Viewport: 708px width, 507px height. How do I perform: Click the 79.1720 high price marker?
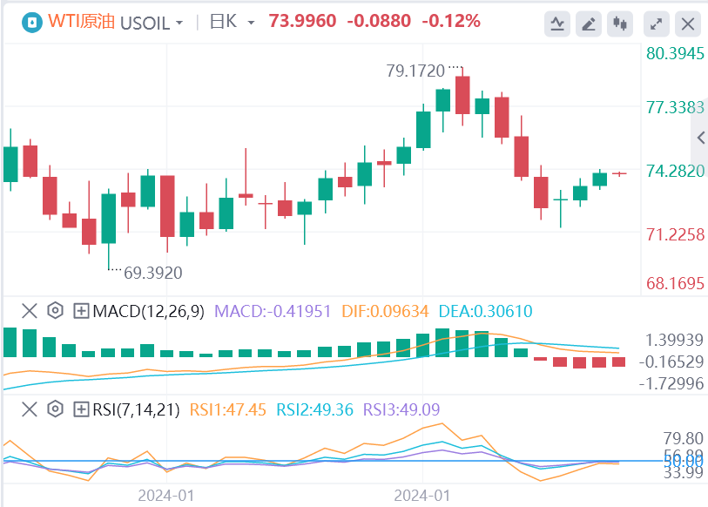(415, 69)
